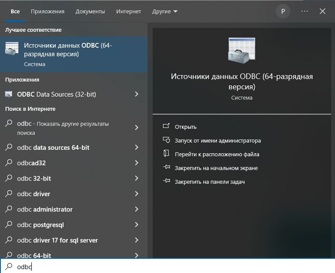Click the ODBC Data Sources (32-bit) app icon
The height and width of the screenshot is (273, 335).
click(x=9, y=94)
